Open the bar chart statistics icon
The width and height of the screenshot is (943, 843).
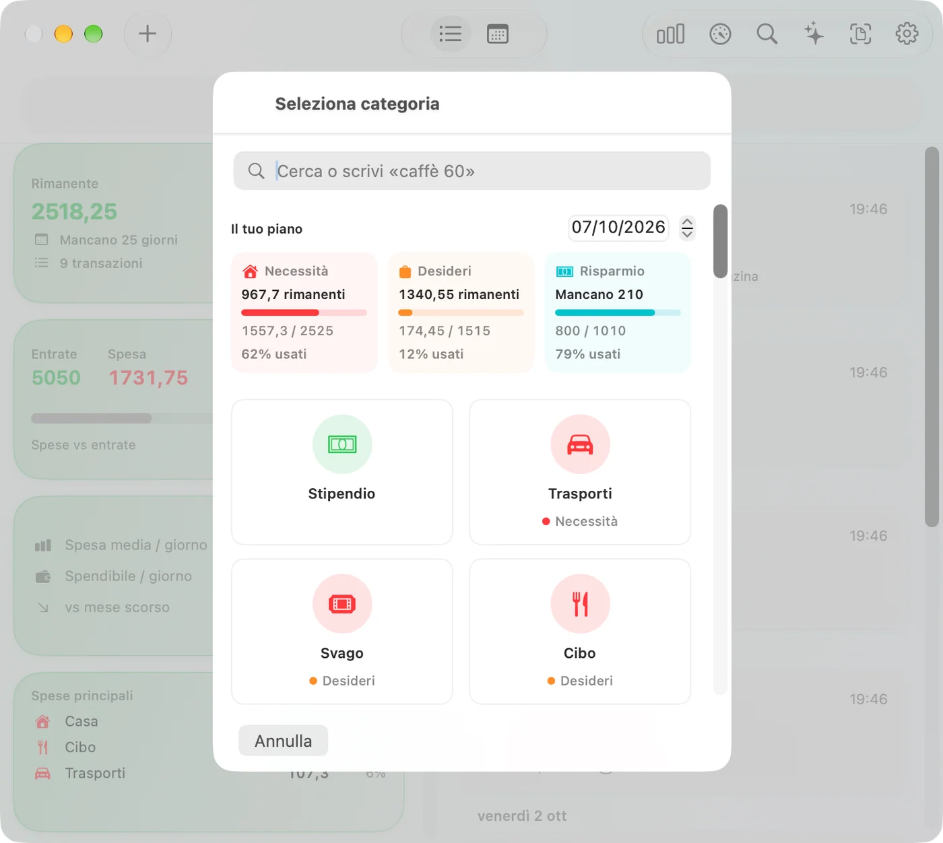tap(671, 34)
